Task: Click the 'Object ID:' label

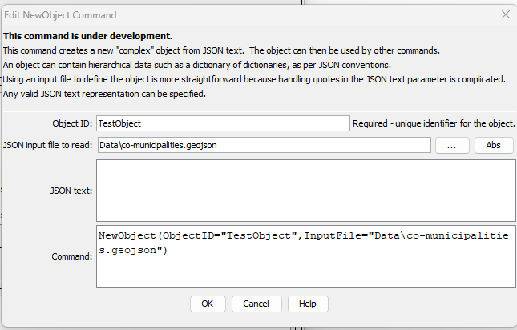Action: [x=72, y=123]
